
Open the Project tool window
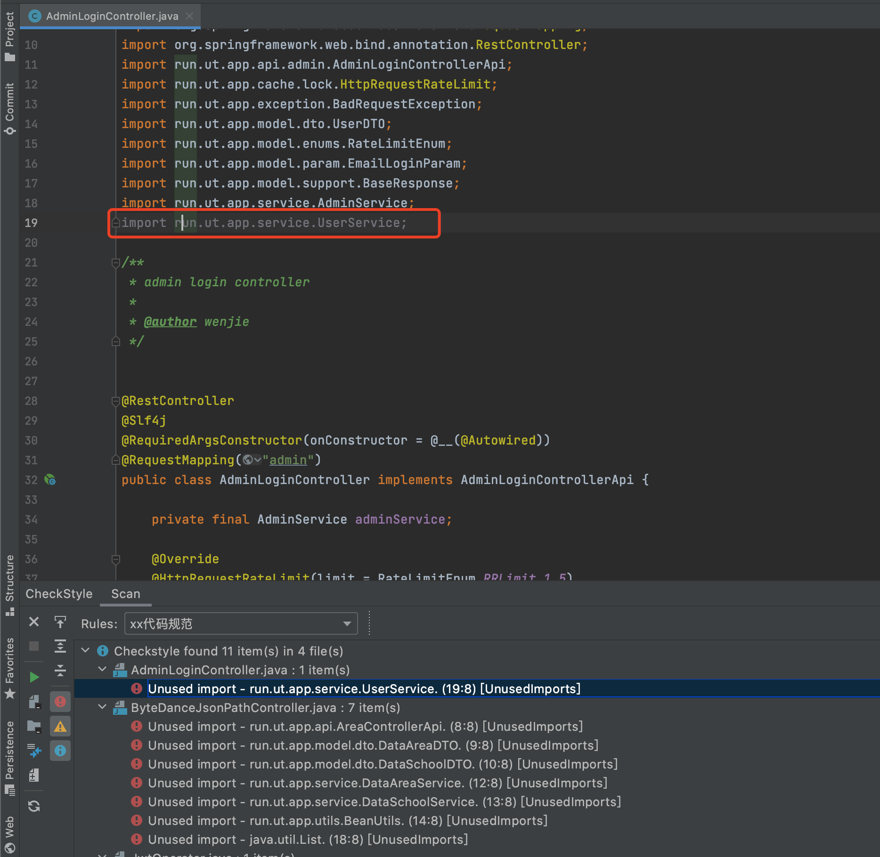point(9,37)
